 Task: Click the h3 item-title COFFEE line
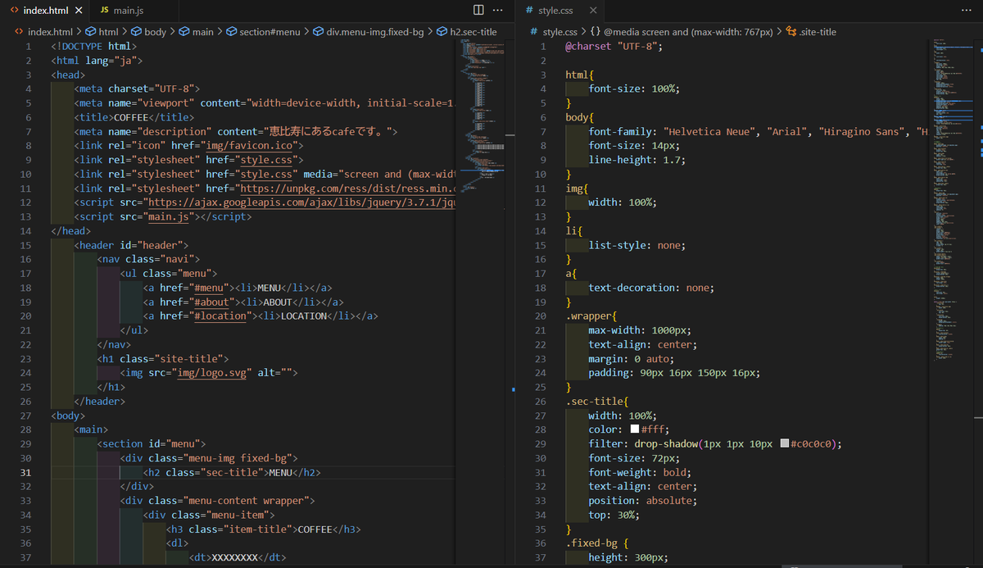click(263, 529)
